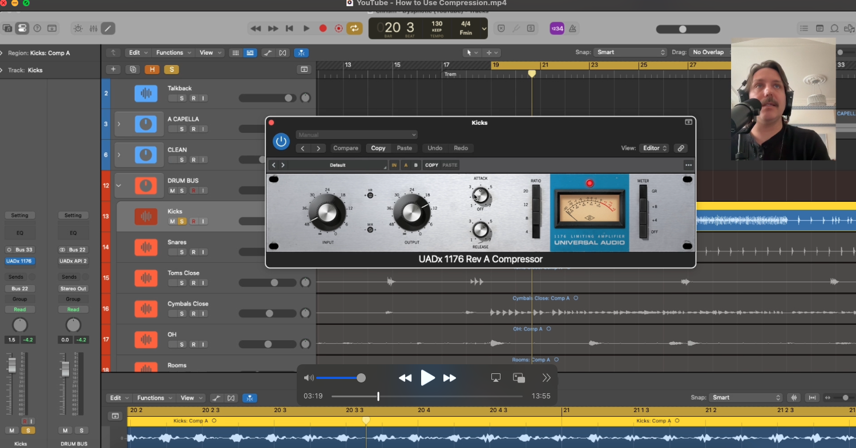Open the List Editors icon

(803, 28)
